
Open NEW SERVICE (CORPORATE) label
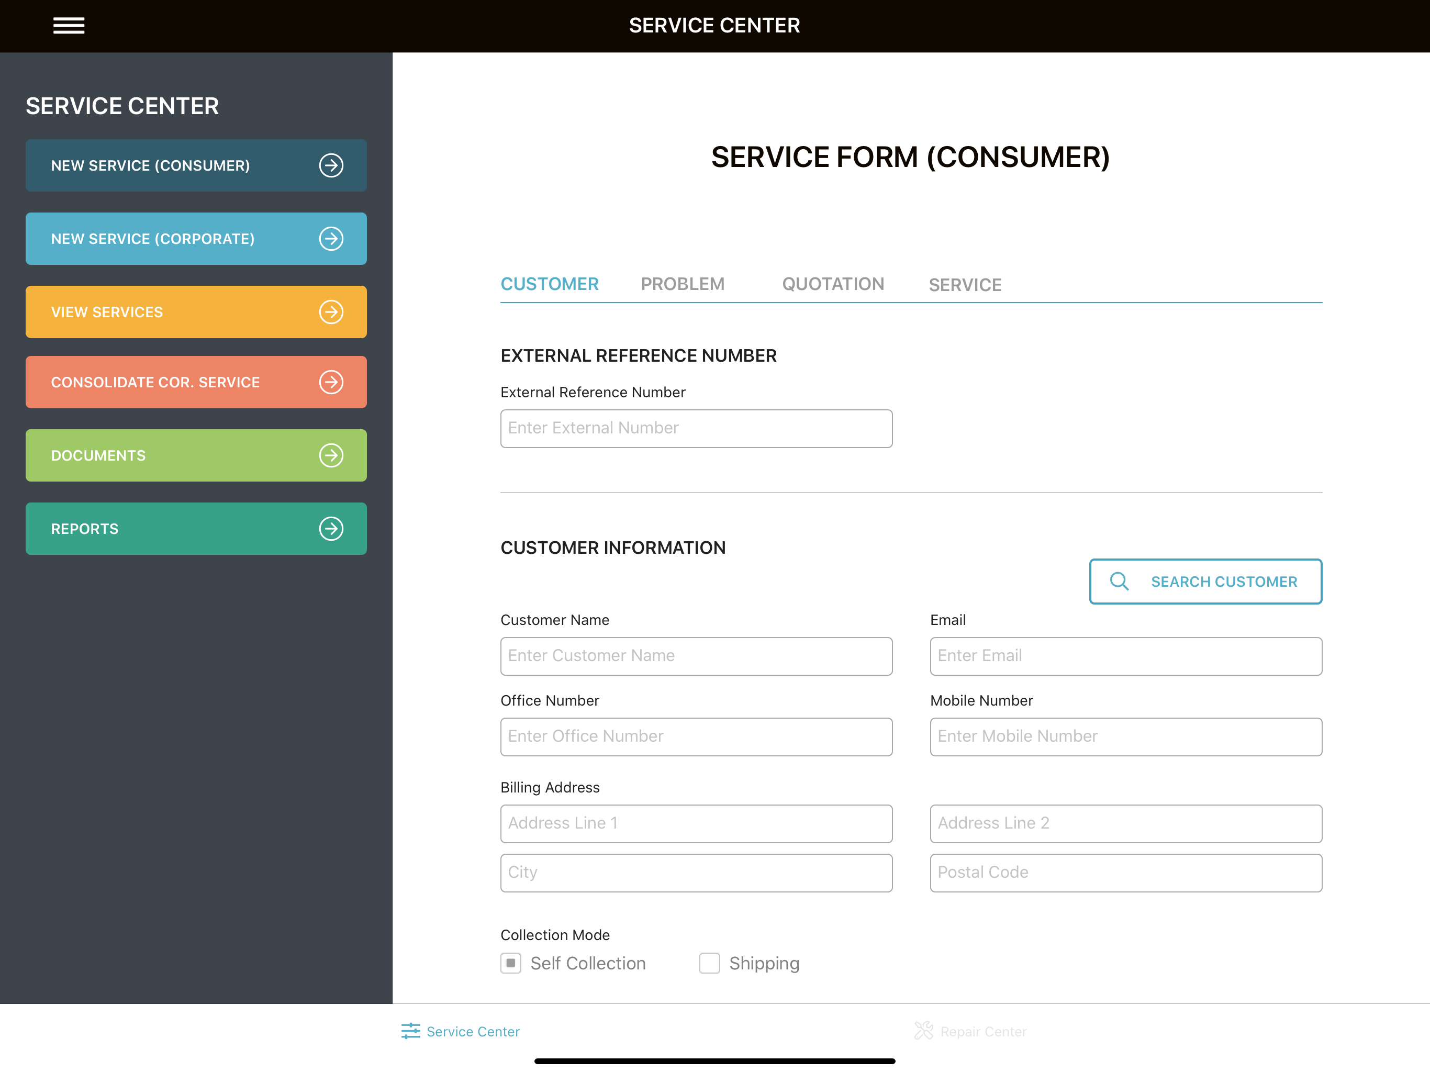152,239
